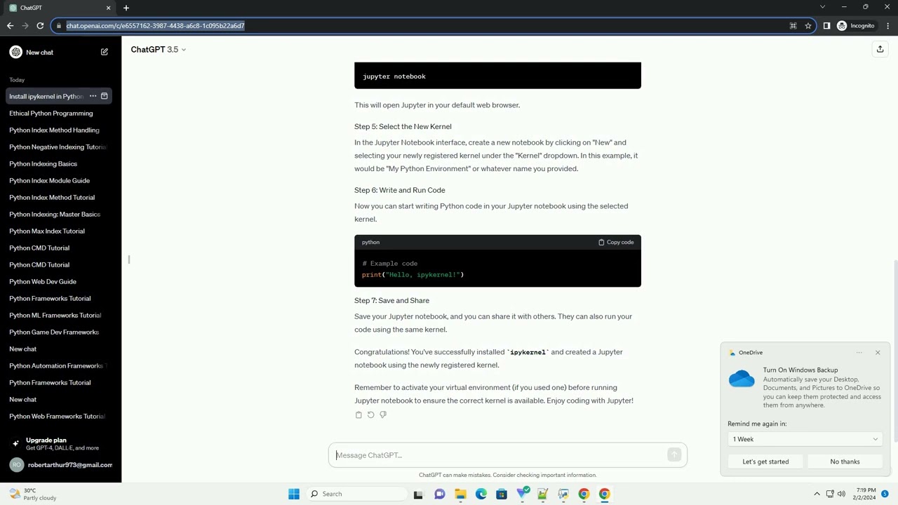Click the New chat label
The image size is (898, 505).
[39, 53]
